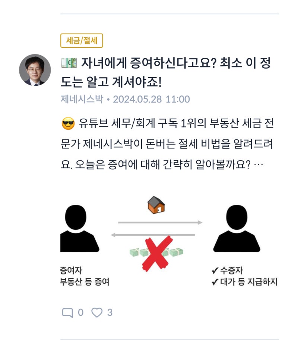Click the post date 2024.05.28 11:00
The image size is (298, 358).
(151, 99)
